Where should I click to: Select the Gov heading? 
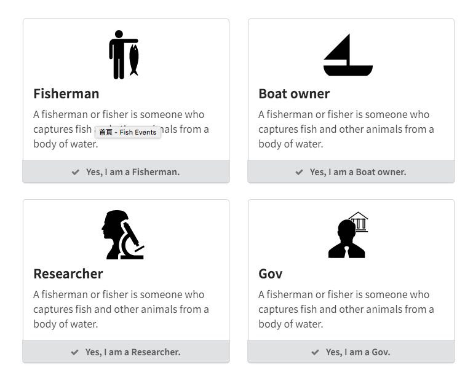[x=271, y=274]
